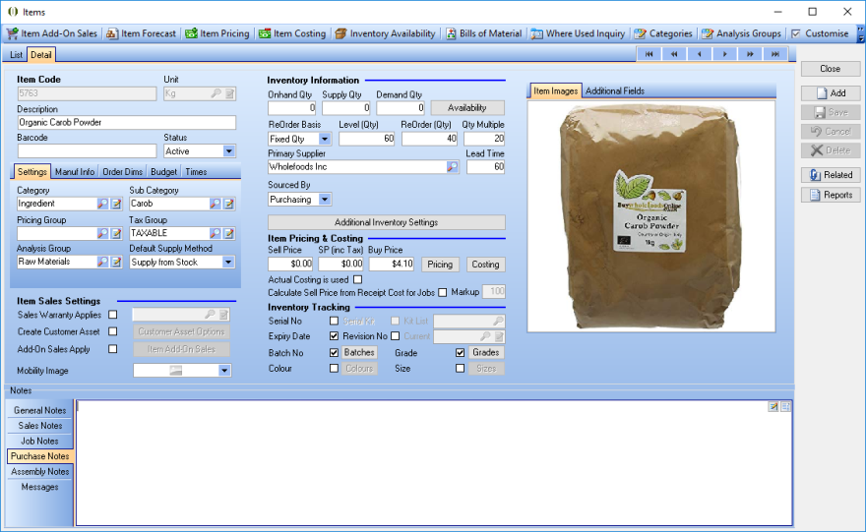Image resolution: width=866 pixels, height=532 pixels.
Task: Search Category lookup magnifier icon
Action: tap(102, 204)
